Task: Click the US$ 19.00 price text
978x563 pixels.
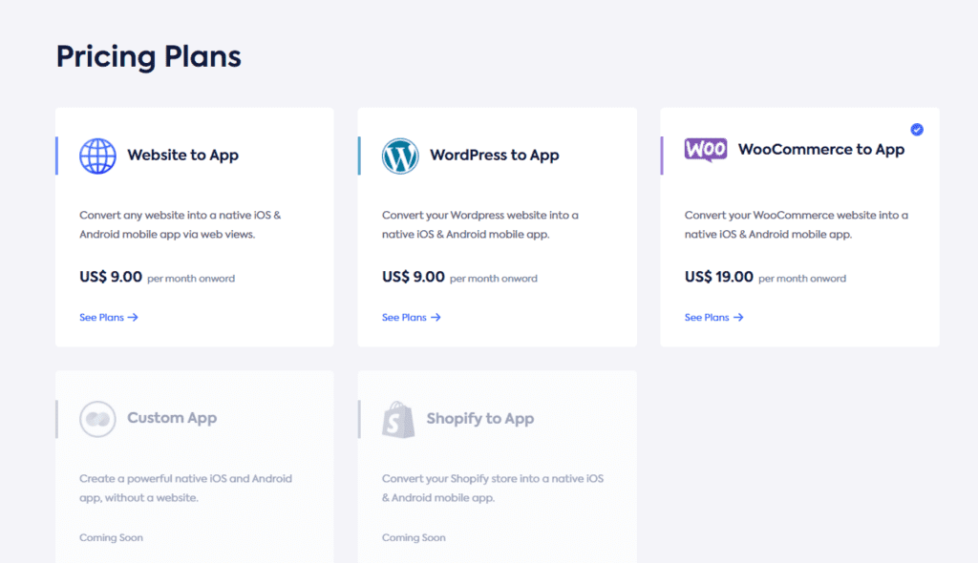Action: 718,277
